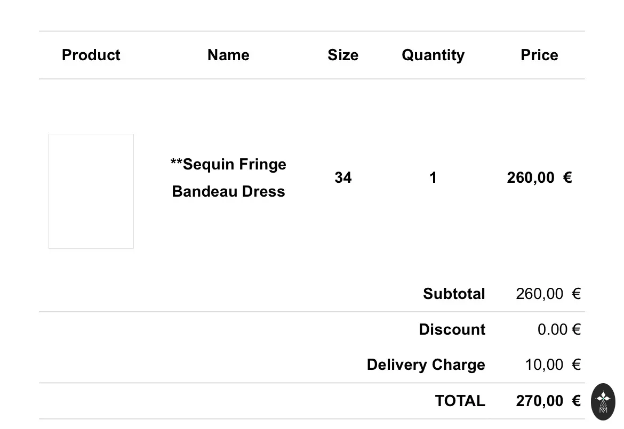Click the Quantity column header
624x429 pixels.
[433, 55]
